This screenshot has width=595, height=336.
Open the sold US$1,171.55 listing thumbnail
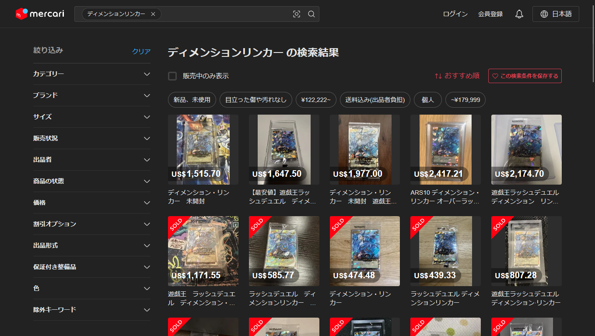pos(203,251)
